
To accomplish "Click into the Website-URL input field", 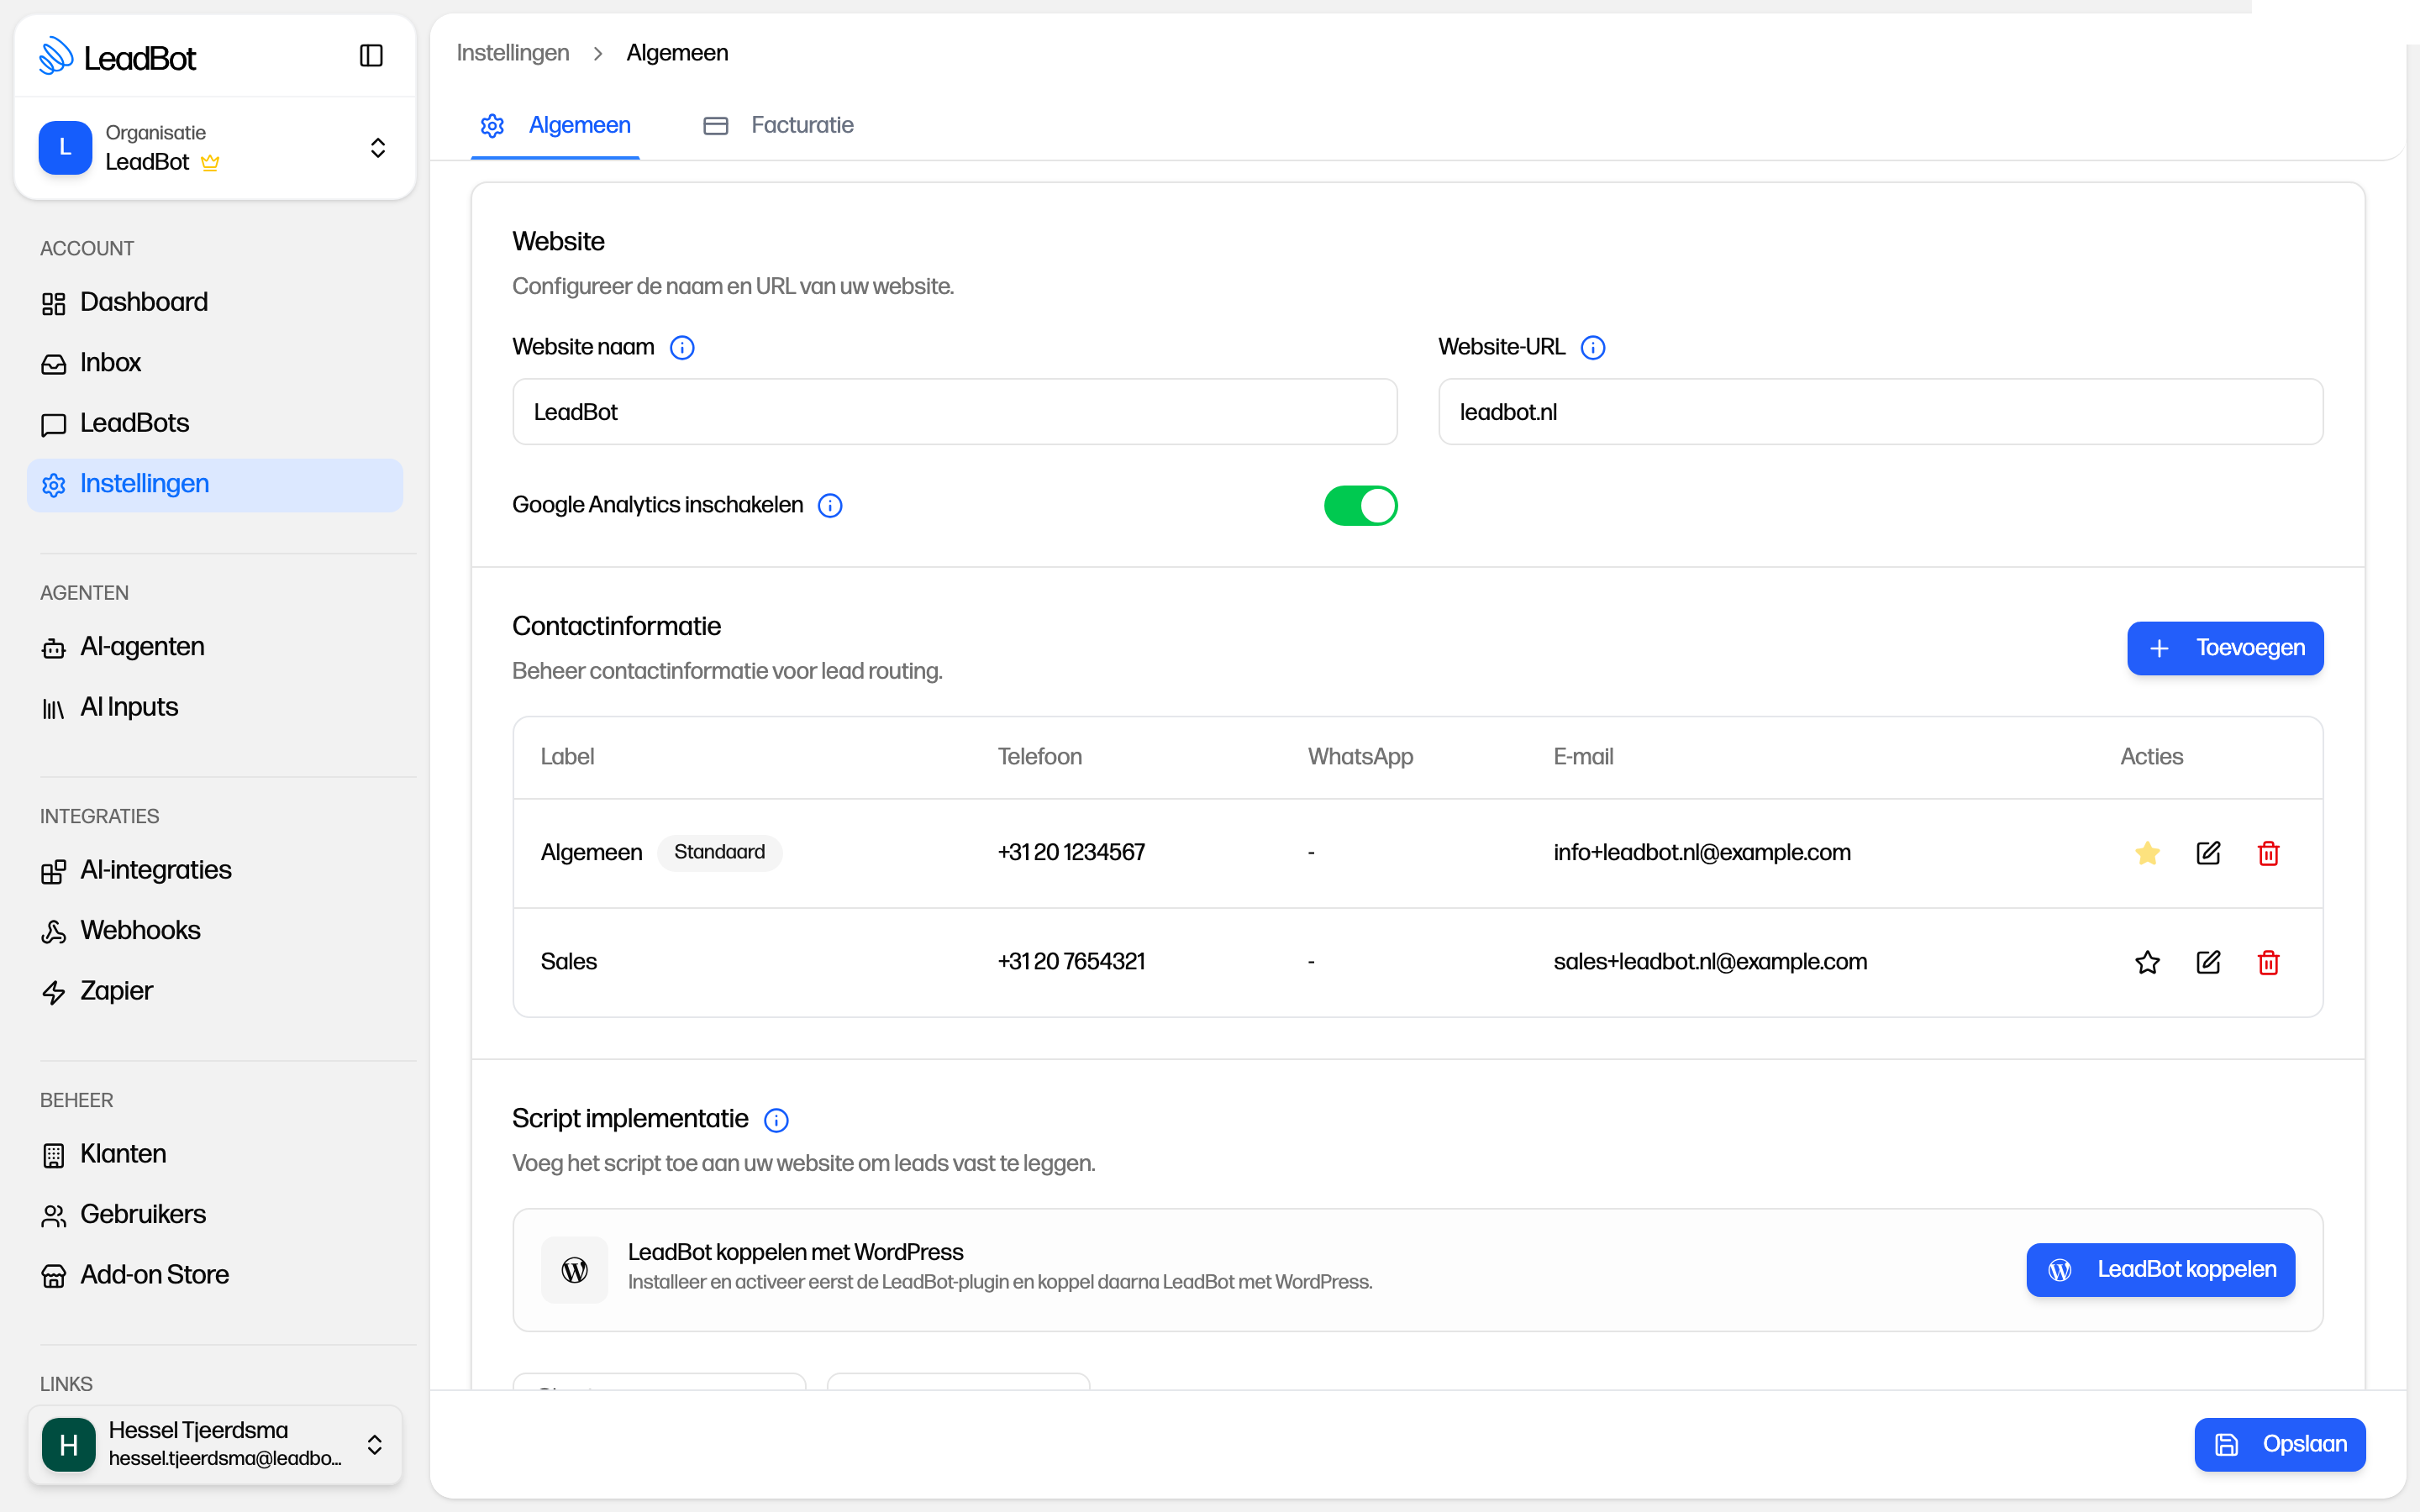I will (x=1880, y=412).
